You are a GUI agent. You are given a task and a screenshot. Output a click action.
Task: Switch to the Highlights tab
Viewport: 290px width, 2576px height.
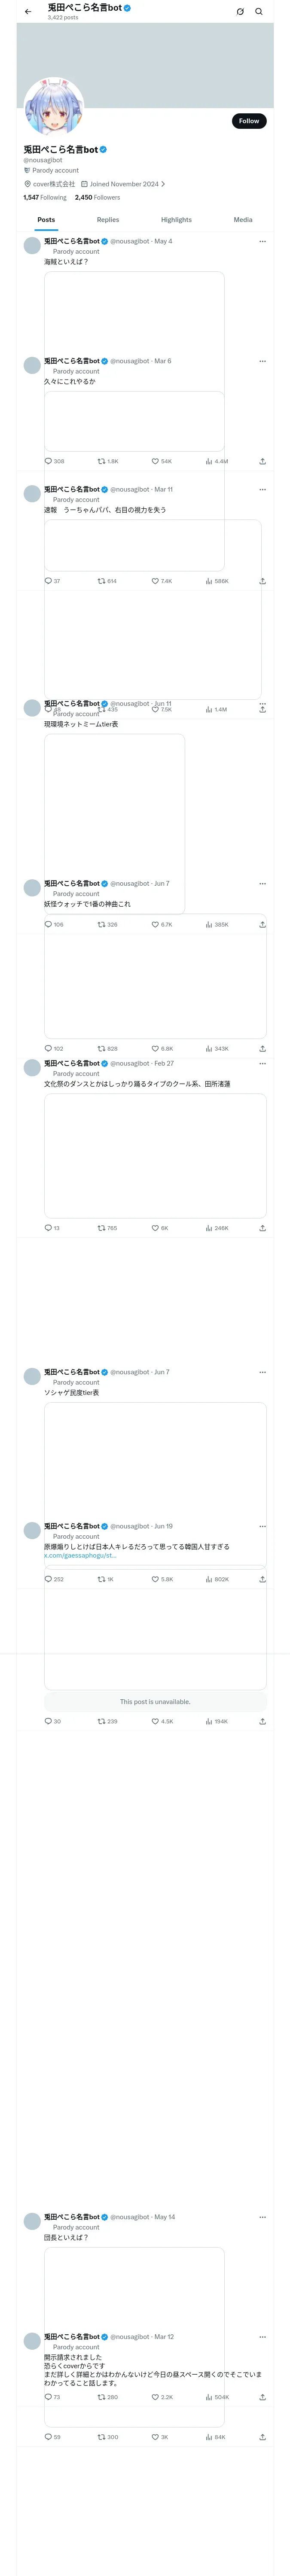[176, 220]
